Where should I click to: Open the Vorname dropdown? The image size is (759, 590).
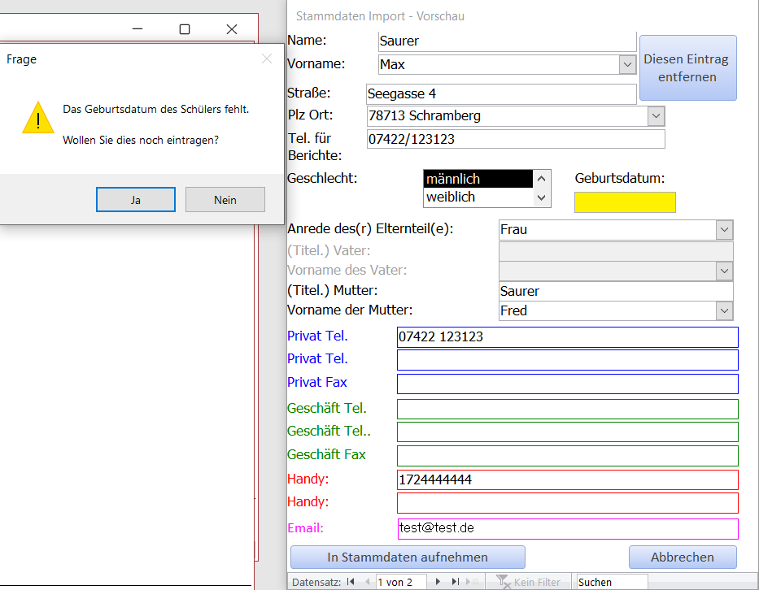627,64
